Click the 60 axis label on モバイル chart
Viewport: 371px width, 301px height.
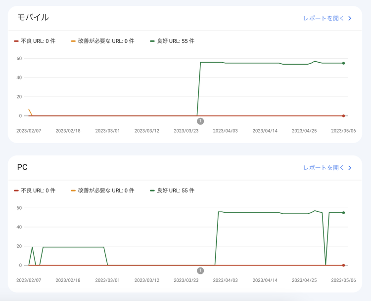(x=19, y=59)
